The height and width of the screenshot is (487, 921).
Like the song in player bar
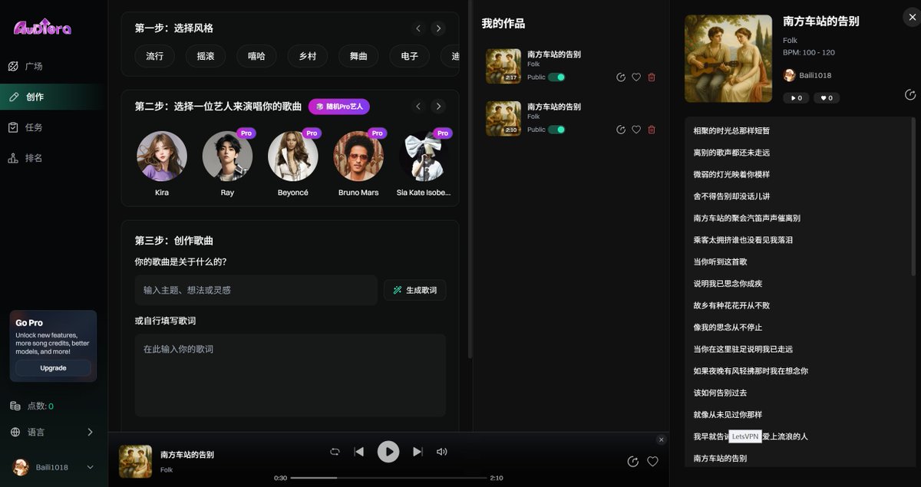coord(653,462)
